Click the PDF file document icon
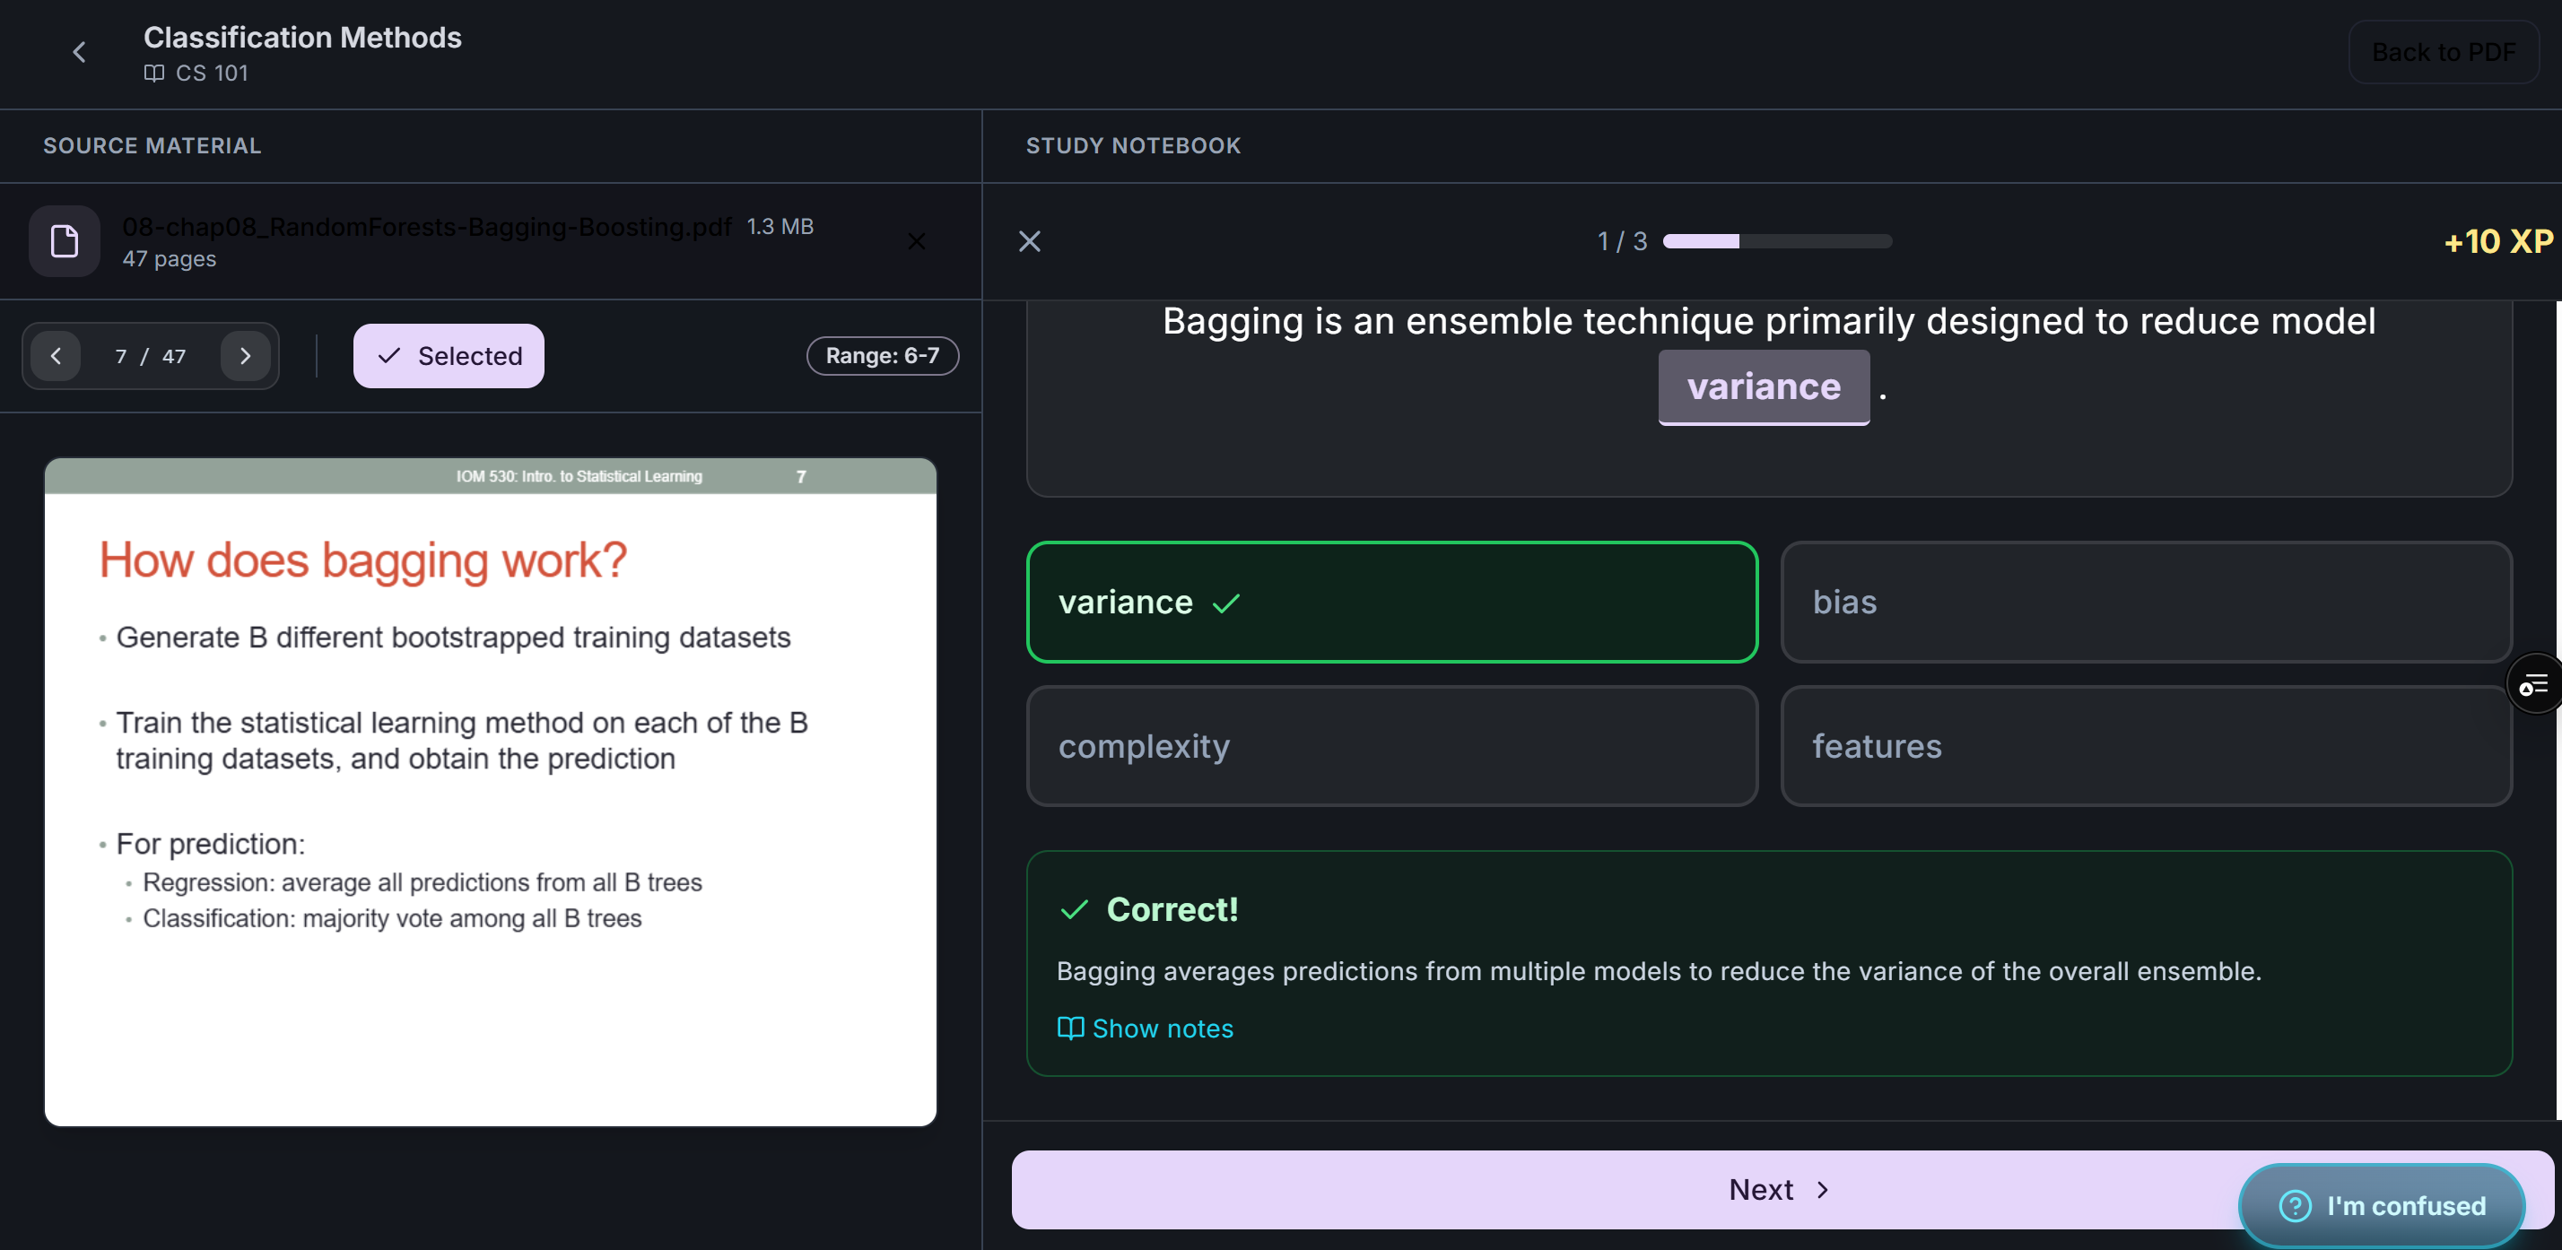This screenshot has height=1250, width=2562. tap(65, 240)
